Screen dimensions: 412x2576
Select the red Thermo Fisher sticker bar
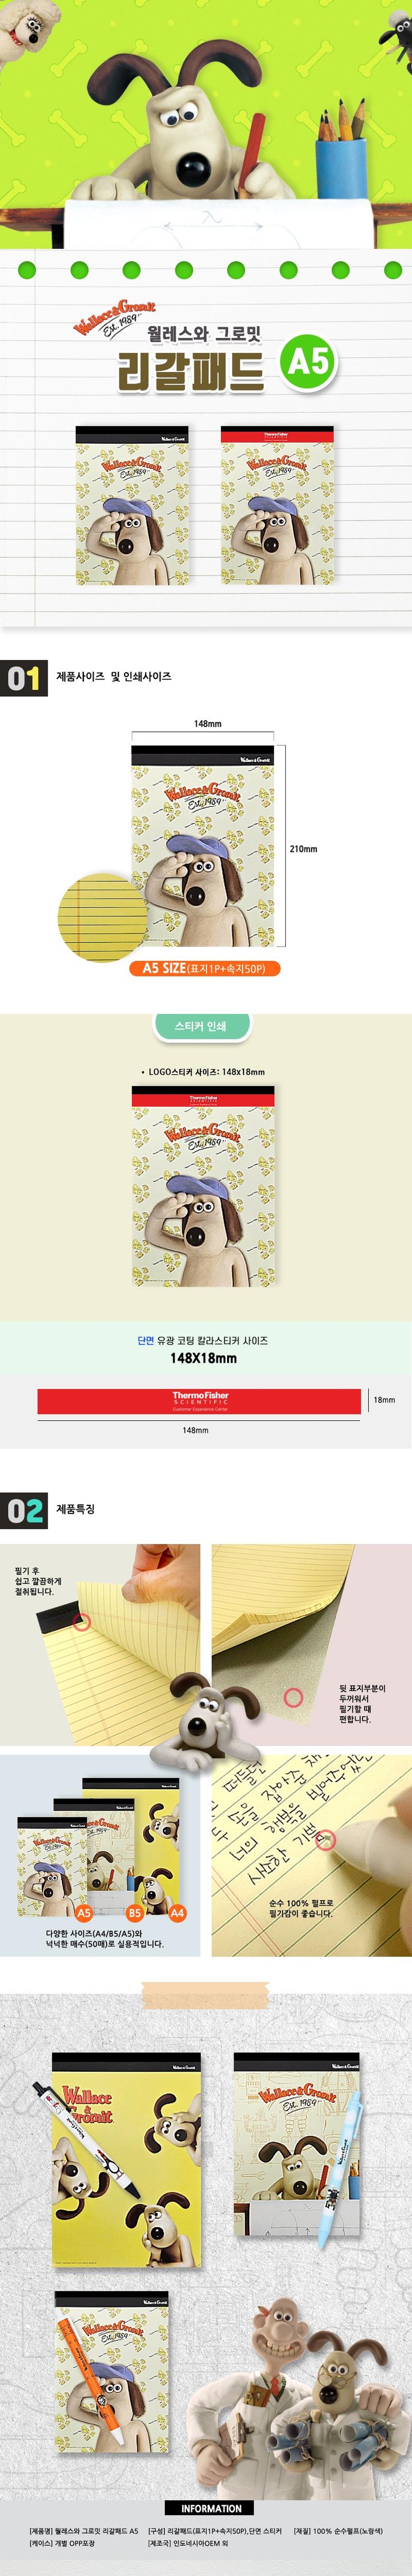tap(199, 1400)
